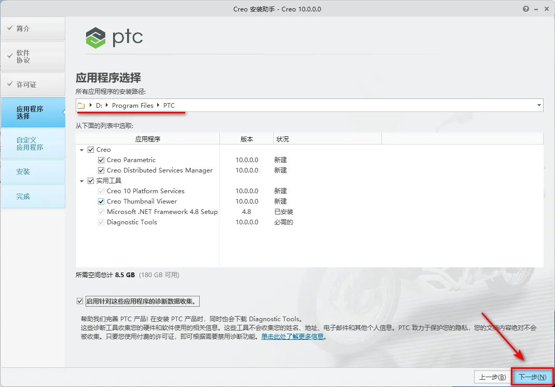The height and width of the screenshot is (387, 555).
Task: Click the help question mark icon
Action: tap(526, 9)
